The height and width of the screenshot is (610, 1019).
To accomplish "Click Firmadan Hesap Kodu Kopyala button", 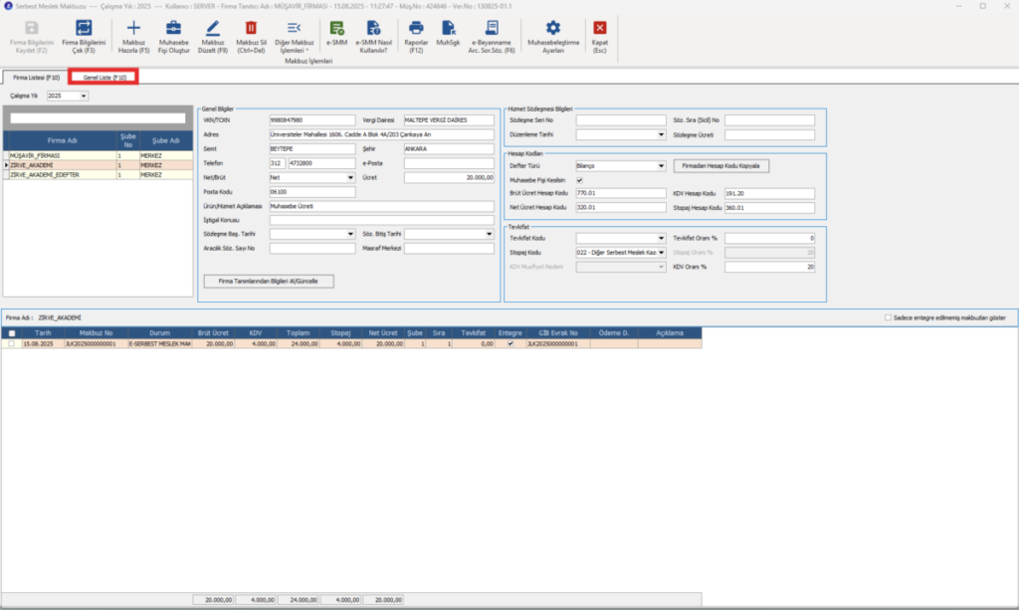I will click(x=720, y=165).
